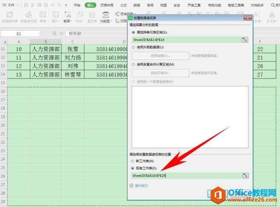This screenshot has width=280, height=207.
Task: Click the undo arrow in the quick access toolbar
Action: pos(52,5)
